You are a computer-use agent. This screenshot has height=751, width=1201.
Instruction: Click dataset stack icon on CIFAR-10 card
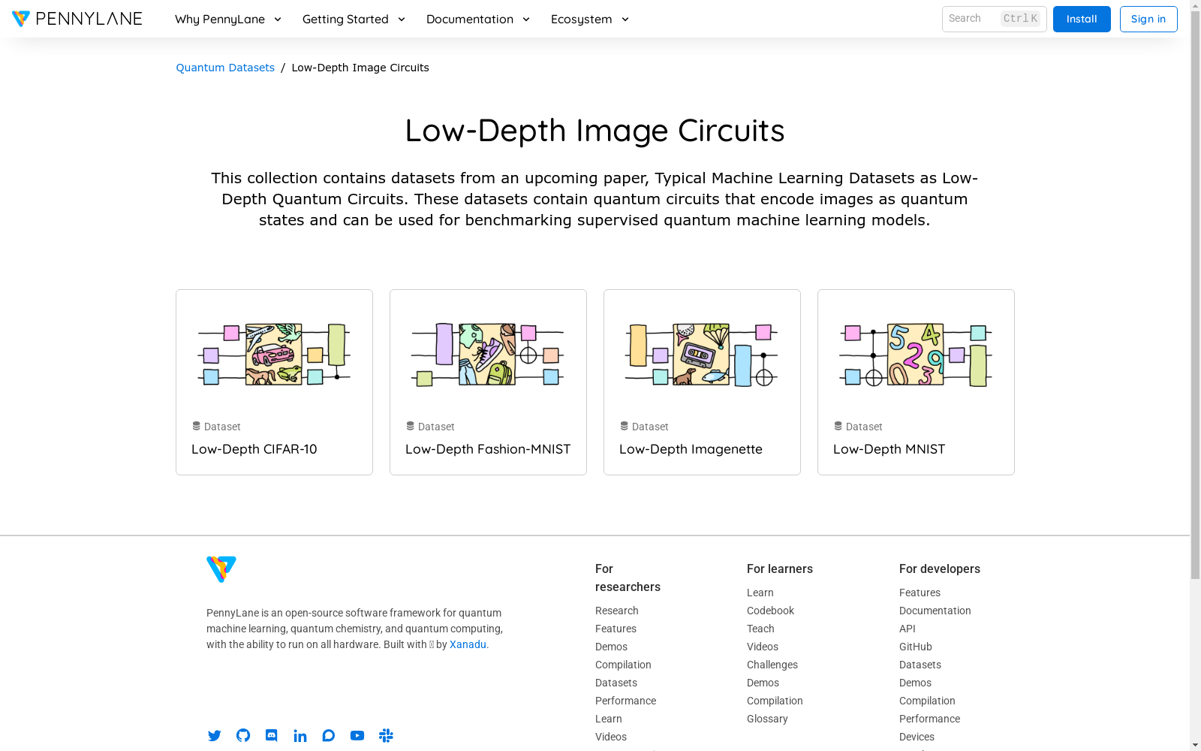[197, 426]
